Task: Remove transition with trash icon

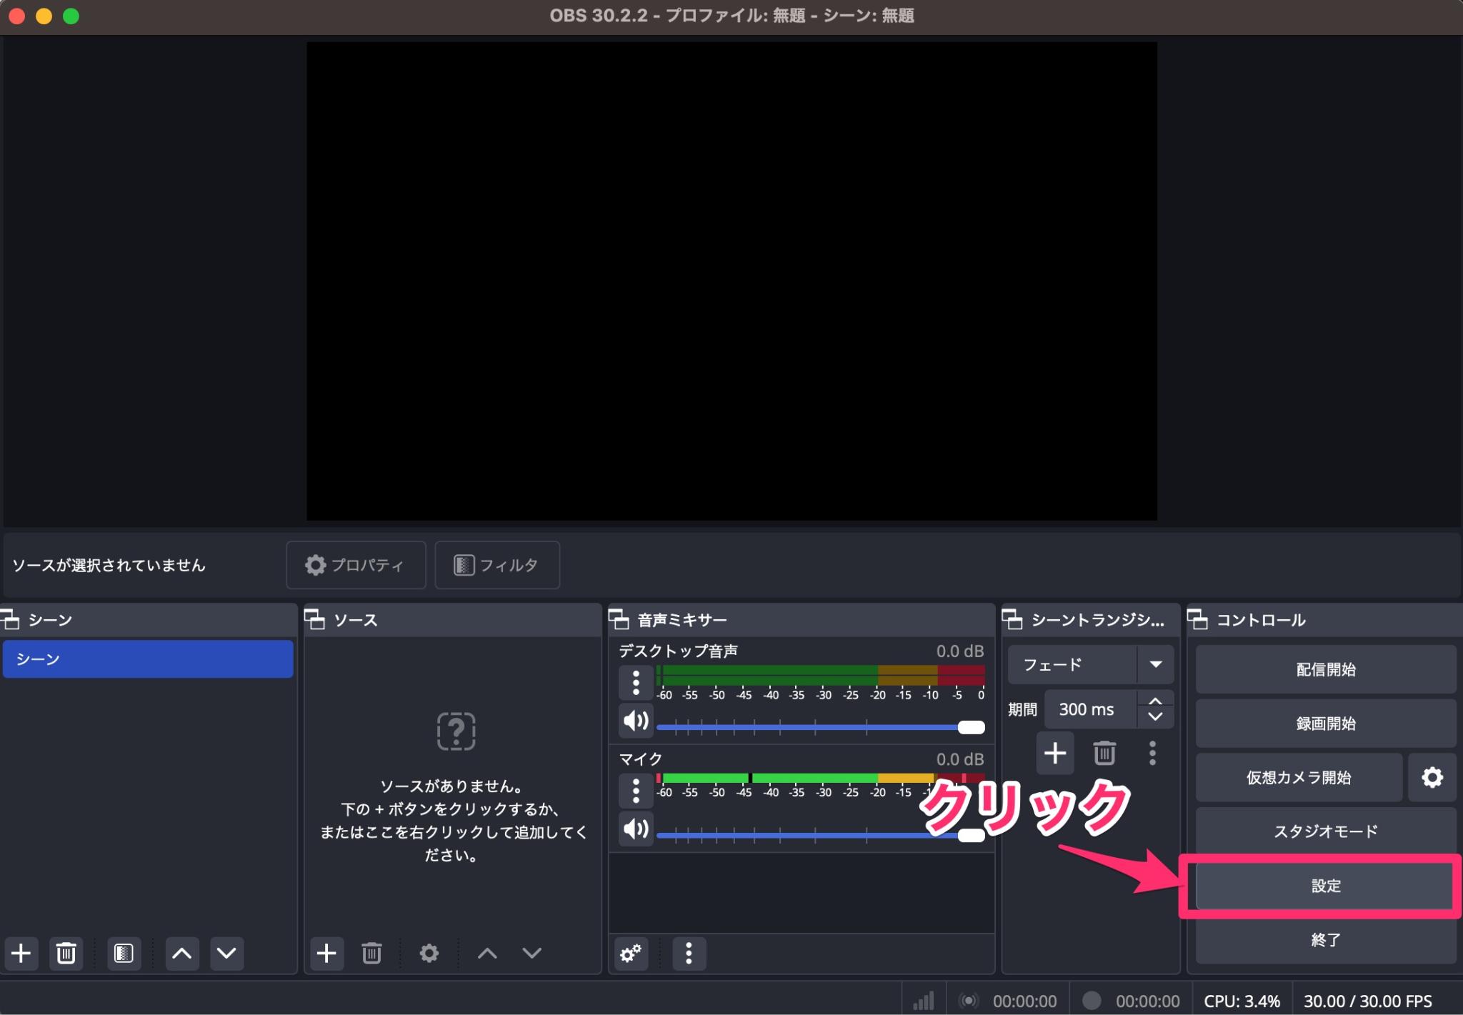Action: [1104, 753]
